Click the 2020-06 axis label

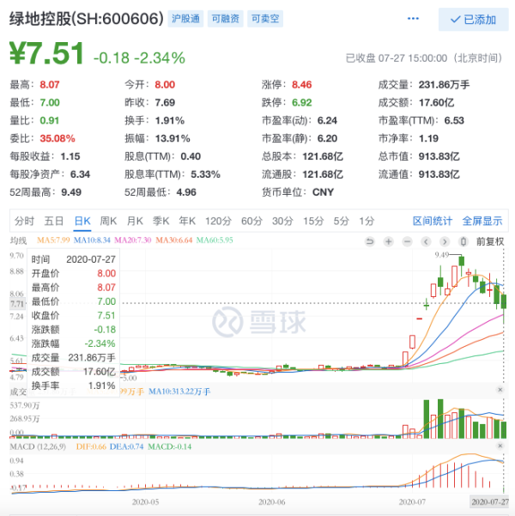tap(271, 502)
